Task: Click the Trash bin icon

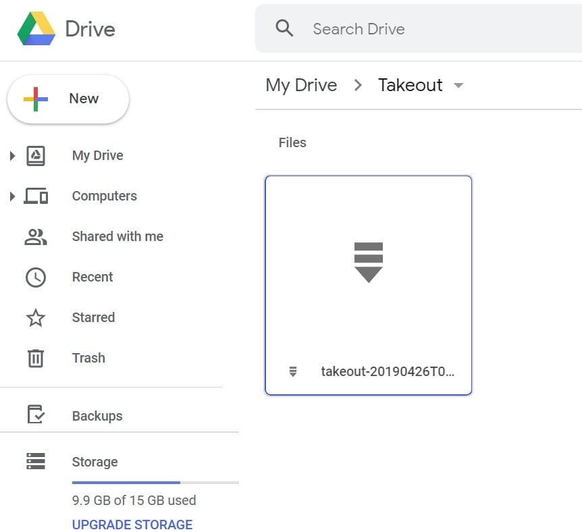Action: (36, 358)
